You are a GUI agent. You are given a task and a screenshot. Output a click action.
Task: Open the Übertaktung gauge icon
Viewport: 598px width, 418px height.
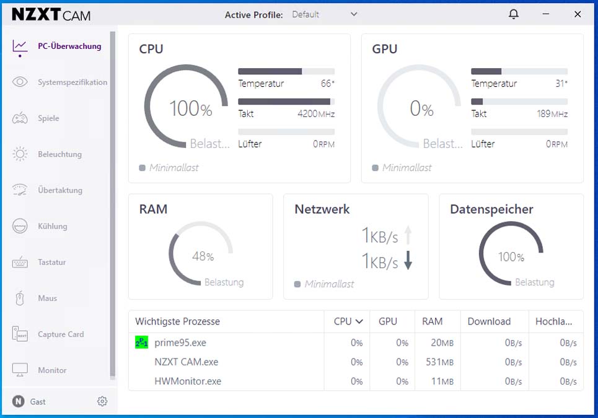20,189
